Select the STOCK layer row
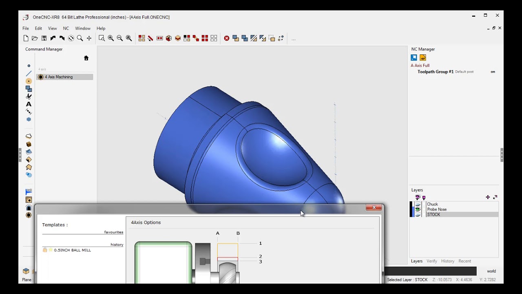Screen dimensions: 522x294 point(462,214)
